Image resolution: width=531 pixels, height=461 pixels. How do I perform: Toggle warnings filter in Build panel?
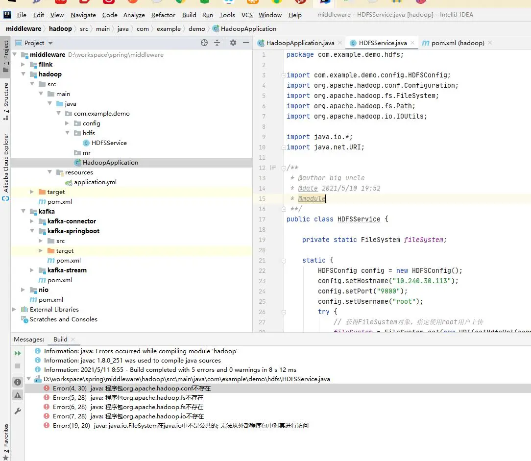(18, 395)
